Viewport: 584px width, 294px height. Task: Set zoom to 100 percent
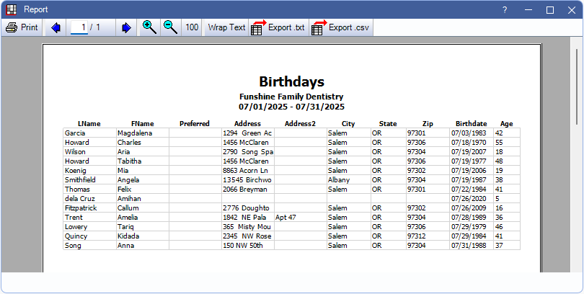click(192, 27)
